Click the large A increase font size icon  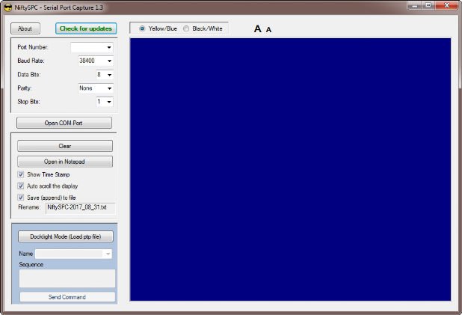tap(257, 29)
